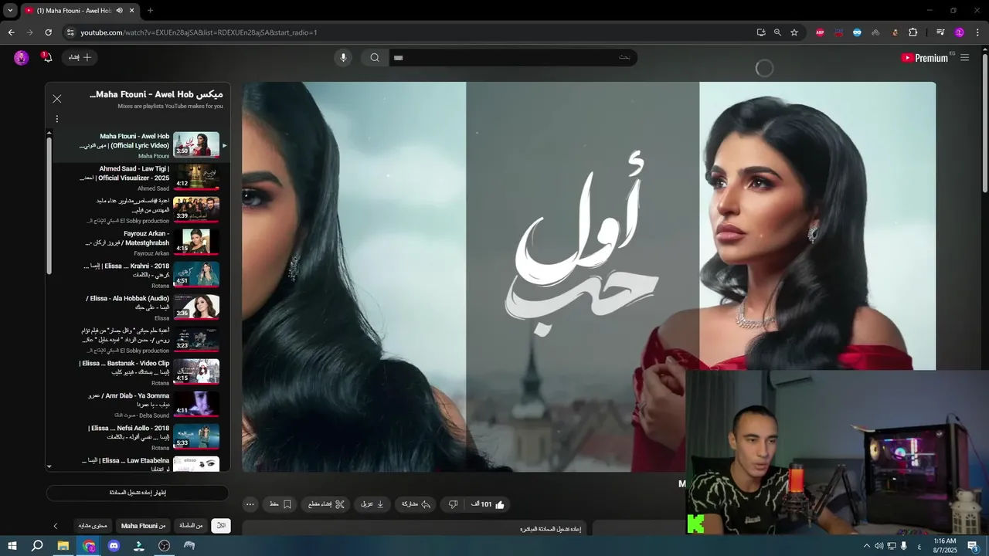
Task: Click the Download button below video
Action: (372, 504)
